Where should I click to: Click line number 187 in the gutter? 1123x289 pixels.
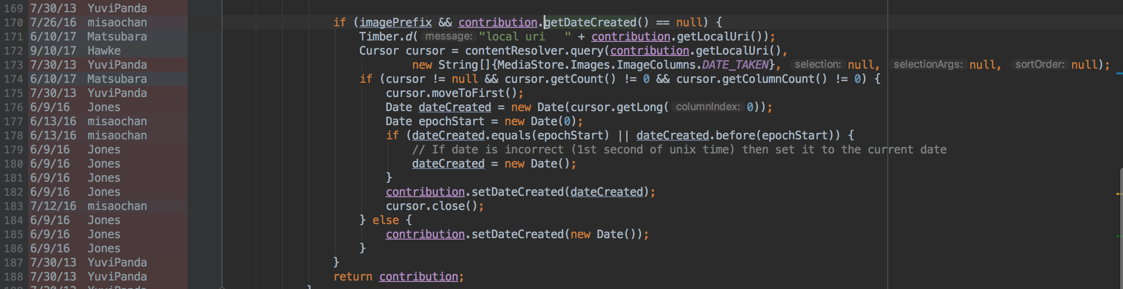pos(14,262)
